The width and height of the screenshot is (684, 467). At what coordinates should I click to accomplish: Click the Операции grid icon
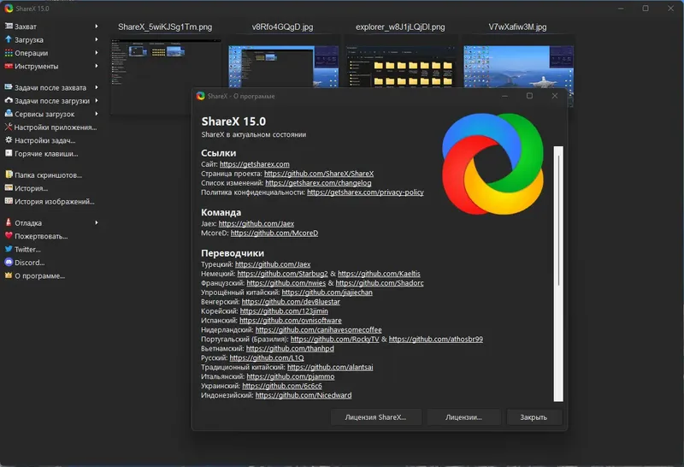9,53
